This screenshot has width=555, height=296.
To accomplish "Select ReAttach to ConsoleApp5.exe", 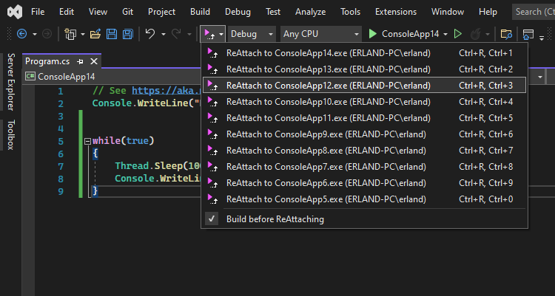I will pos(364,199).
